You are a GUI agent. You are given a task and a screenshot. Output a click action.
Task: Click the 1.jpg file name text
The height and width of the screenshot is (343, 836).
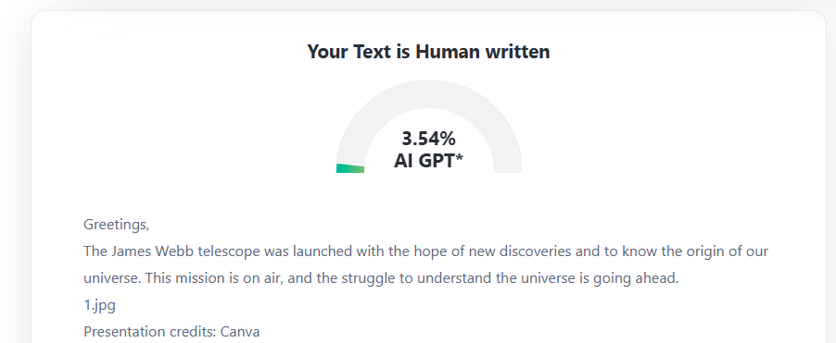100,305
